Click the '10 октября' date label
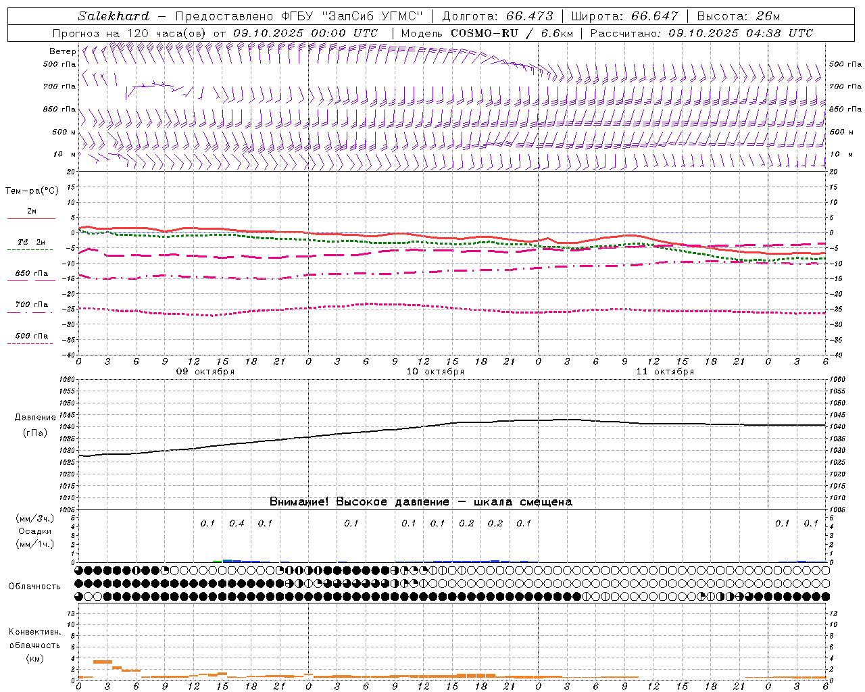The width and height of the screenshot is (865, 692). [435, 372]
